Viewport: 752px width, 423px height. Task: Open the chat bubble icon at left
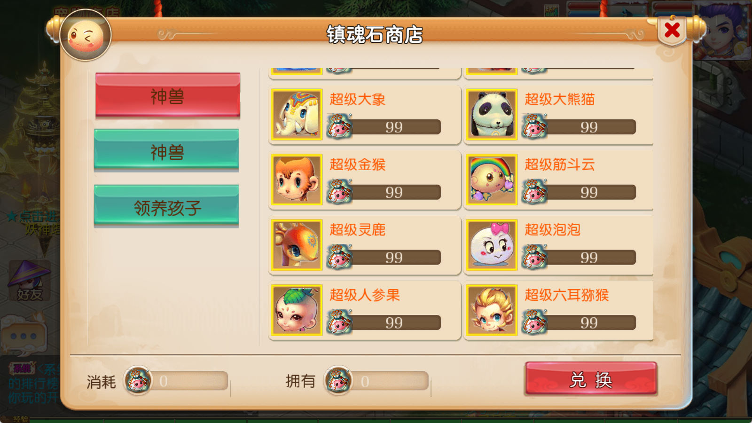(x=23, y=334)
